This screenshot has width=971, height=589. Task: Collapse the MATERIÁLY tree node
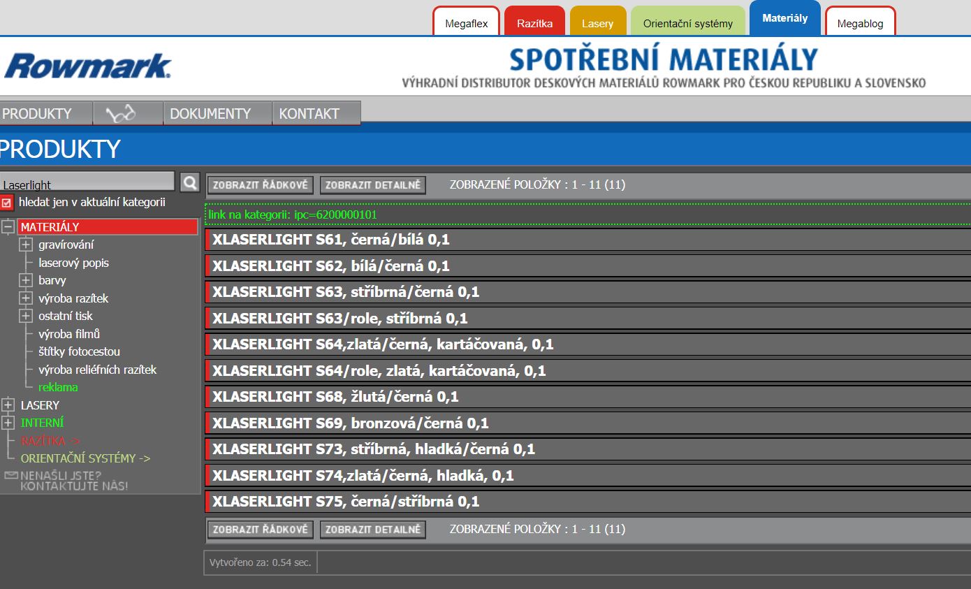coord(8,227)
